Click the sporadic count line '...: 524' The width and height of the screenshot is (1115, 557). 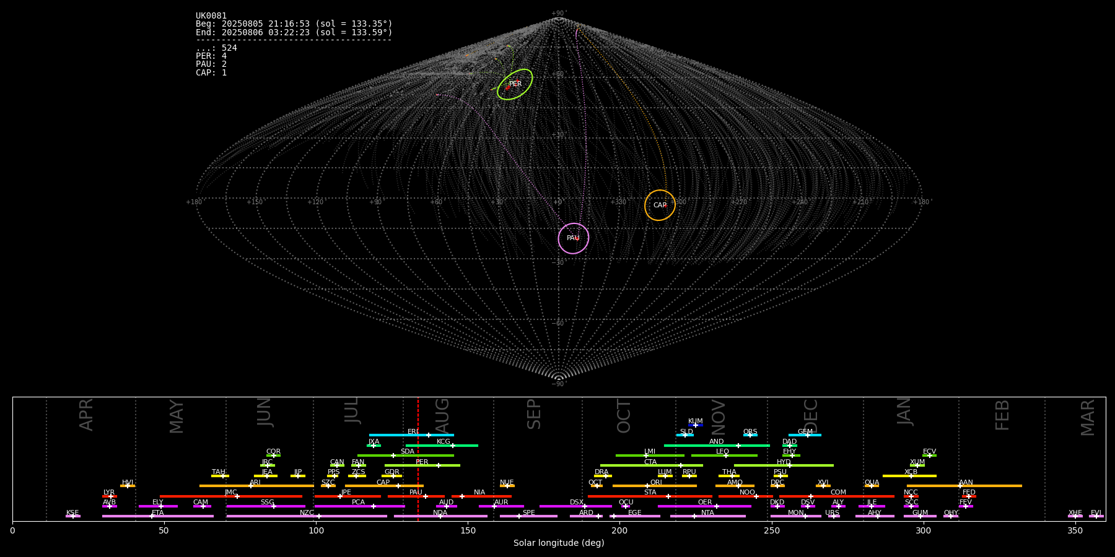(x=216, y=48)
